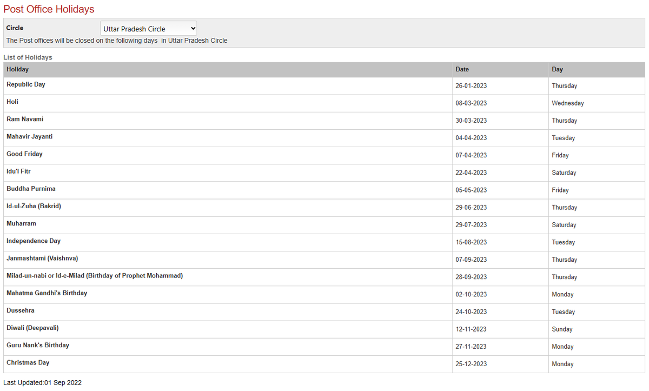Click the date 05-05-2023
The width and height of the screenshot is (649, 391).
pos(471,190)
